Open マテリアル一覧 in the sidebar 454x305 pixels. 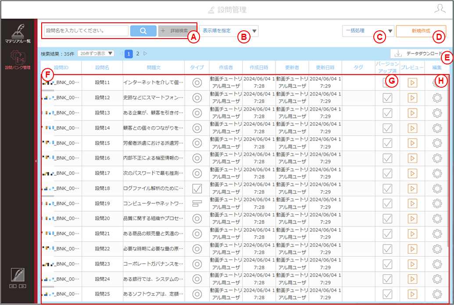(18, 33)
